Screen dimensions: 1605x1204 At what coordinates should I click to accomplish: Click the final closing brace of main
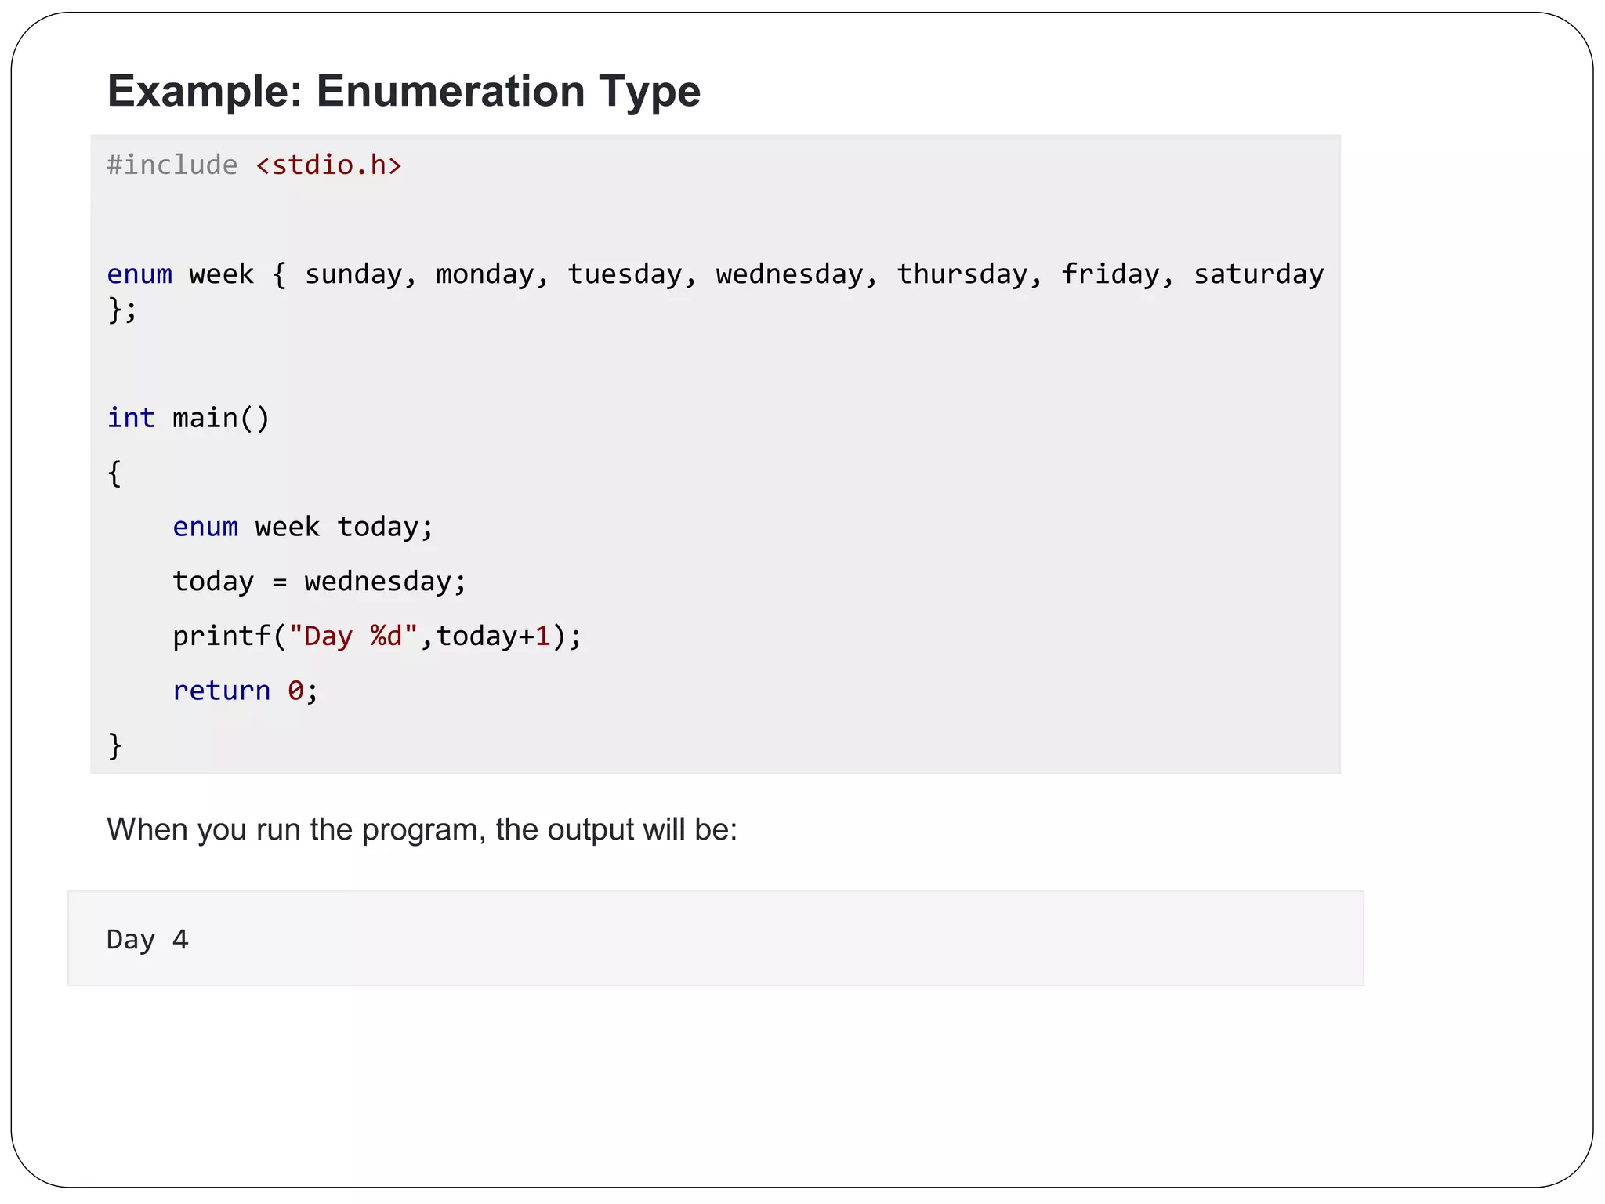pos(114,745)
